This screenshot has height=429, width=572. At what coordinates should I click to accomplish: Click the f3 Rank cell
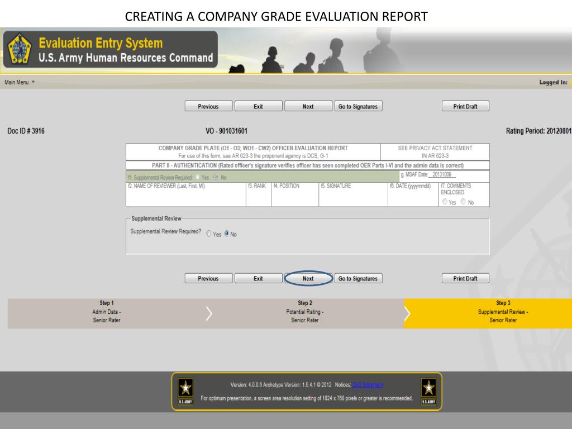point(259,195)
